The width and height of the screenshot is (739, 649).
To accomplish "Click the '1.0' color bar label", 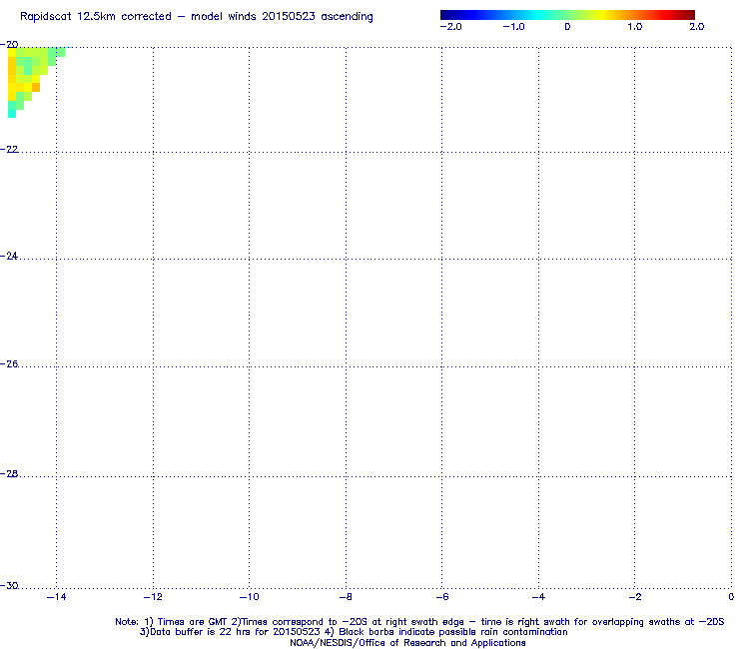I will pos(635,27).
